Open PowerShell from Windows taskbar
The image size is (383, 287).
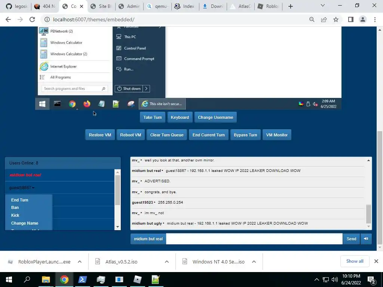[x=82, y=280]
